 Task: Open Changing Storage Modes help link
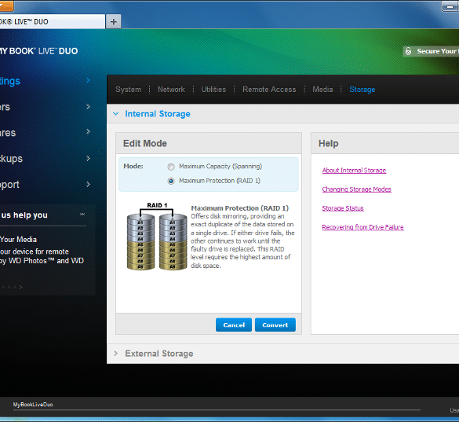[x=356, y=189]
